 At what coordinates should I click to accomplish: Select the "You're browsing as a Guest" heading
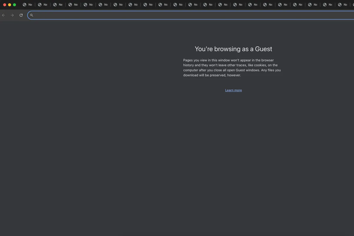(233, 49)
